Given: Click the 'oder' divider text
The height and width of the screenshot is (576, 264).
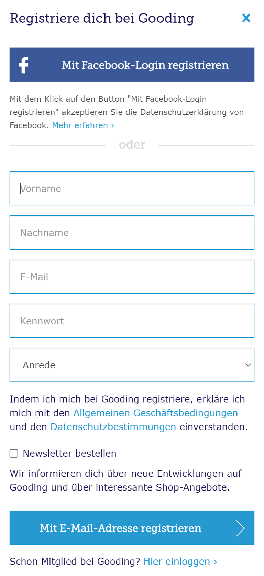Looking at the screenshot, I should (x=132, y=145).
